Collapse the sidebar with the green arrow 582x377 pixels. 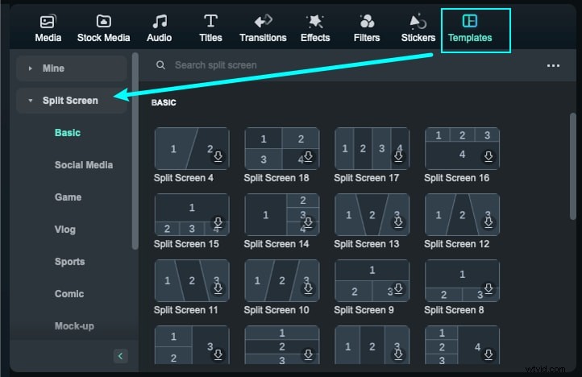(120, 355)
